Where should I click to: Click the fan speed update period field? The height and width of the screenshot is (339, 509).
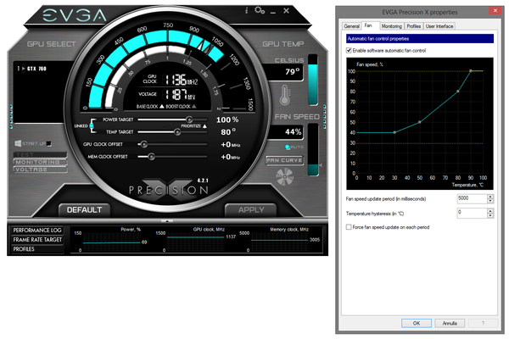click(x=472, y=198)
